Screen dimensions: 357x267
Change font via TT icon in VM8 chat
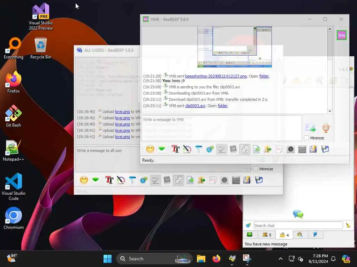tap(176, 149)
